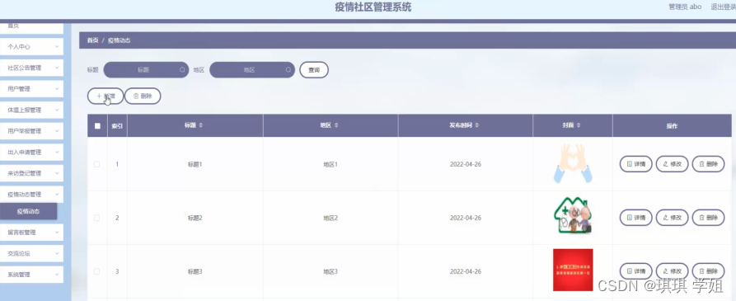Open 详情 for row 标题3
The width and height of the screenshot is (736, 301).
(636, 271)
